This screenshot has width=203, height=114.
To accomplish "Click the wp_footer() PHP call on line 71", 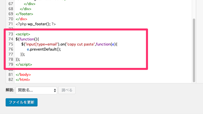I will click(39, 24).
